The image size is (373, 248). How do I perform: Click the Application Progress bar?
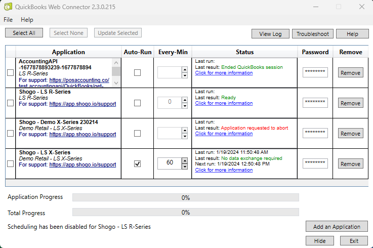(186, 197)
